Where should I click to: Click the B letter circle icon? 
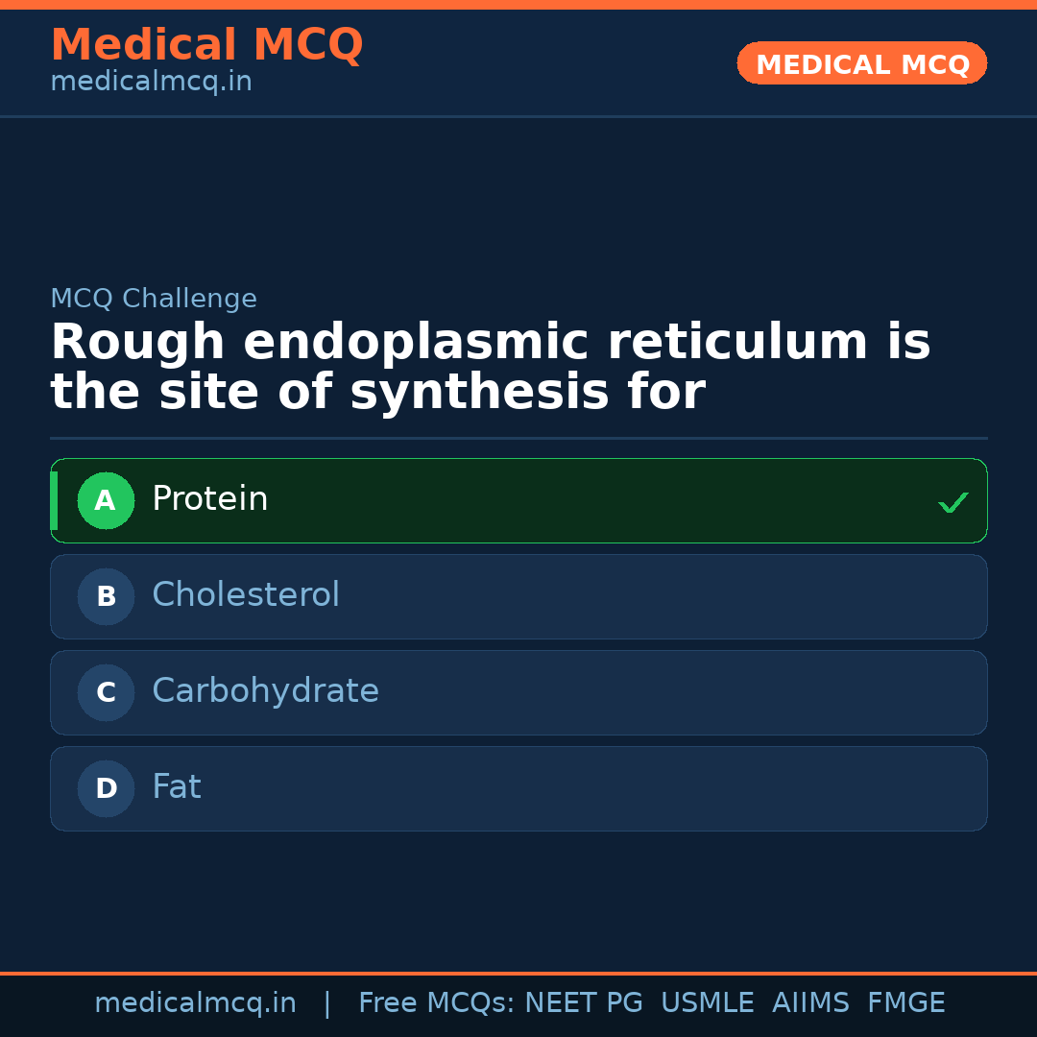[x=106, y=596]
